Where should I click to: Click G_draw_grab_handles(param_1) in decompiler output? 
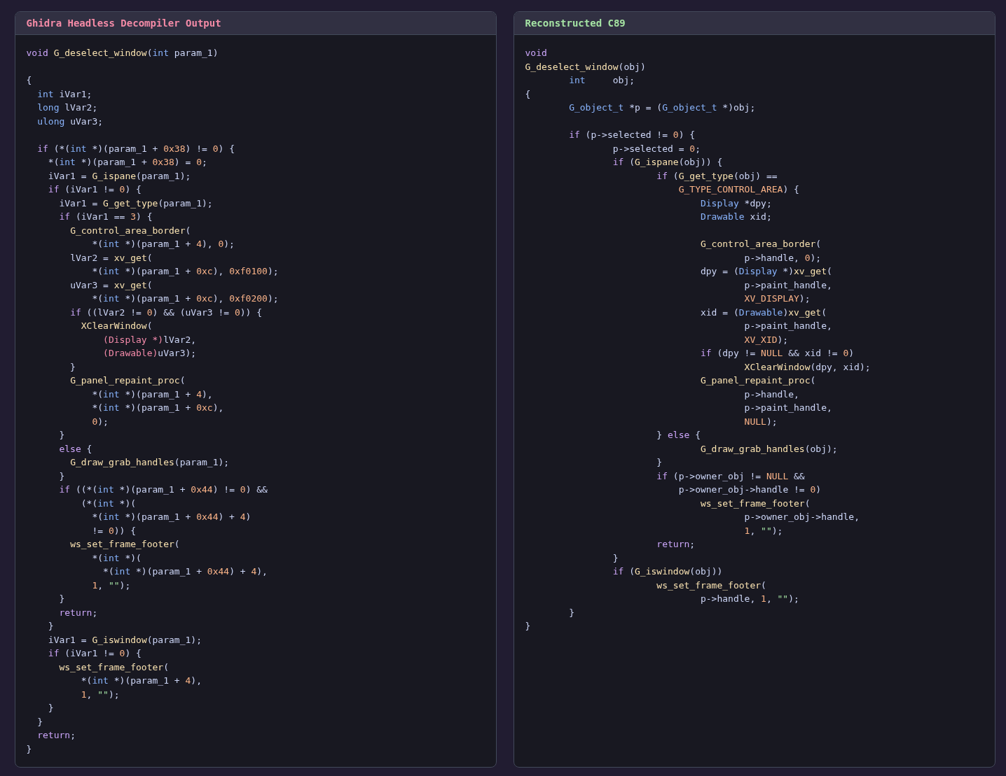(x=149, y=463)
